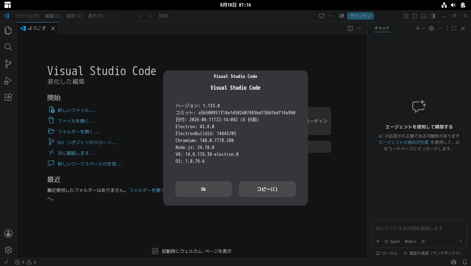The image size is (471, 266).
Task: Open chat tool configuration sliders icon
Action: tap(423, 241)
